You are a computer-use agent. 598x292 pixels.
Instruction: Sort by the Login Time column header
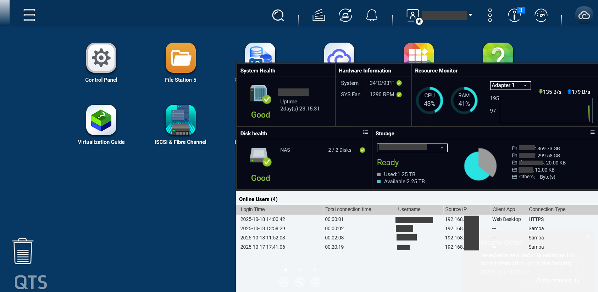point(253,209)
